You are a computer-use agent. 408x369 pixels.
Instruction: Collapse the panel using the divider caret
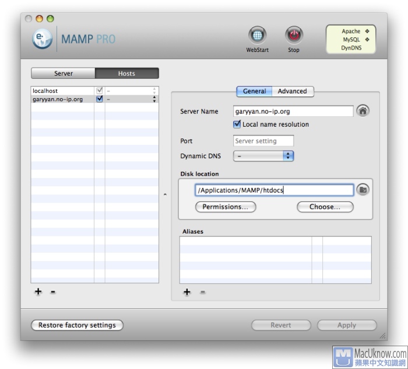pos(164,194)
